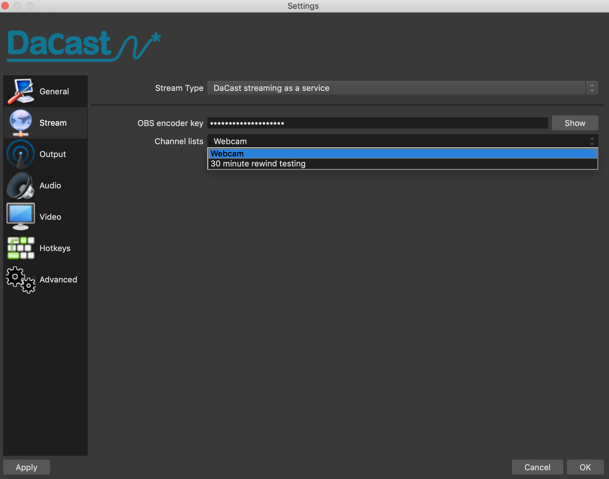Close the Settings window
The image size is (609, 479).
(x=5, y=6)
